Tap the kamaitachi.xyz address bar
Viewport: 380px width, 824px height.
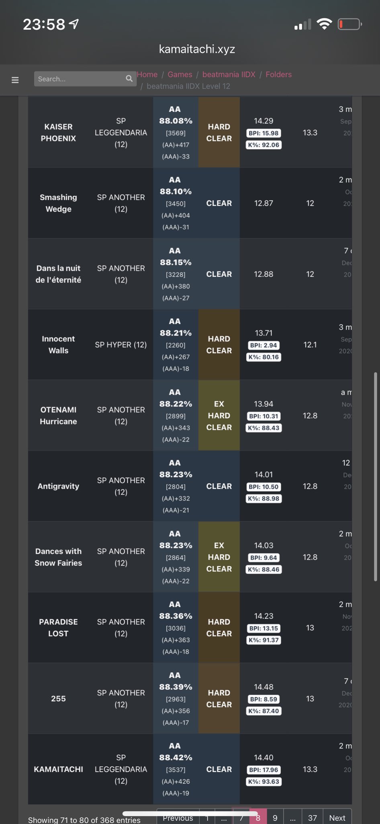197,49
